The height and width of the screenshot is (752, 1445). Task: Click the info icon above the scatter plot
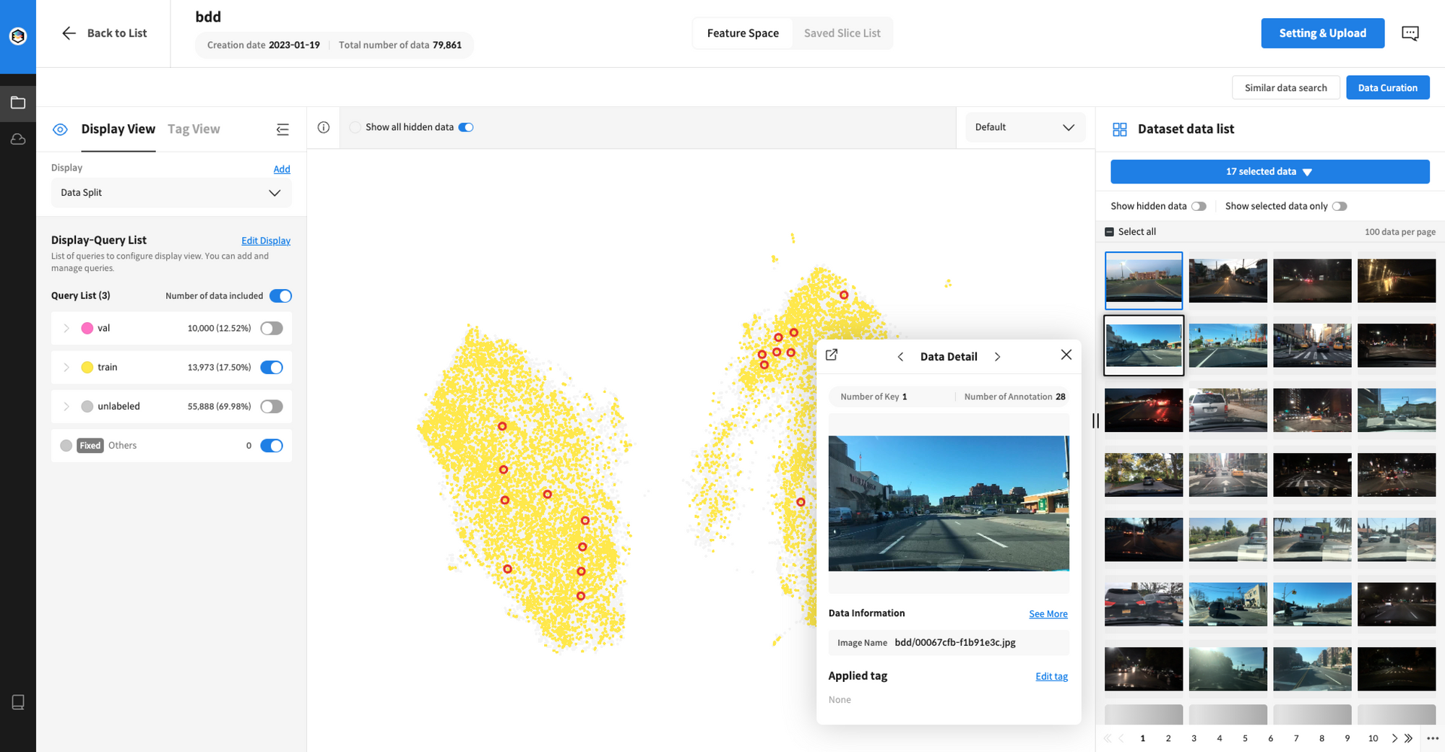pyautogui.click(x=324, y=127)
